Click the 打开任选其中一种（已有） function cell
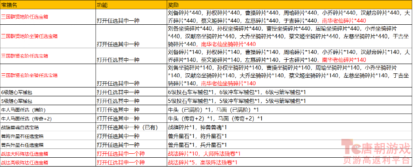413x167 pixels. (131, 127)
